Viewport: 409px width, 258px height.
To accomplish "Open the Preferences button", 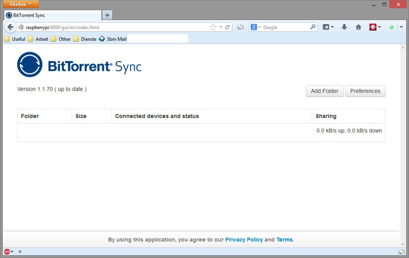I will tap(365, 91).
